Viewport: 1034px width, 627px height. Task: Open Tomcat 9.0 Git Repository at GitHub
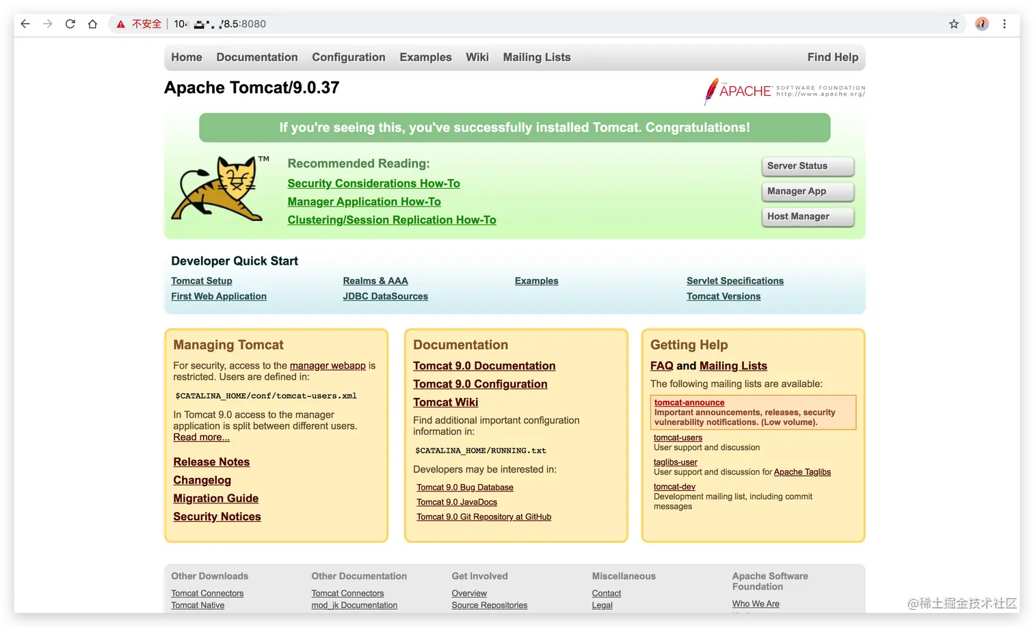coord(484,517)
